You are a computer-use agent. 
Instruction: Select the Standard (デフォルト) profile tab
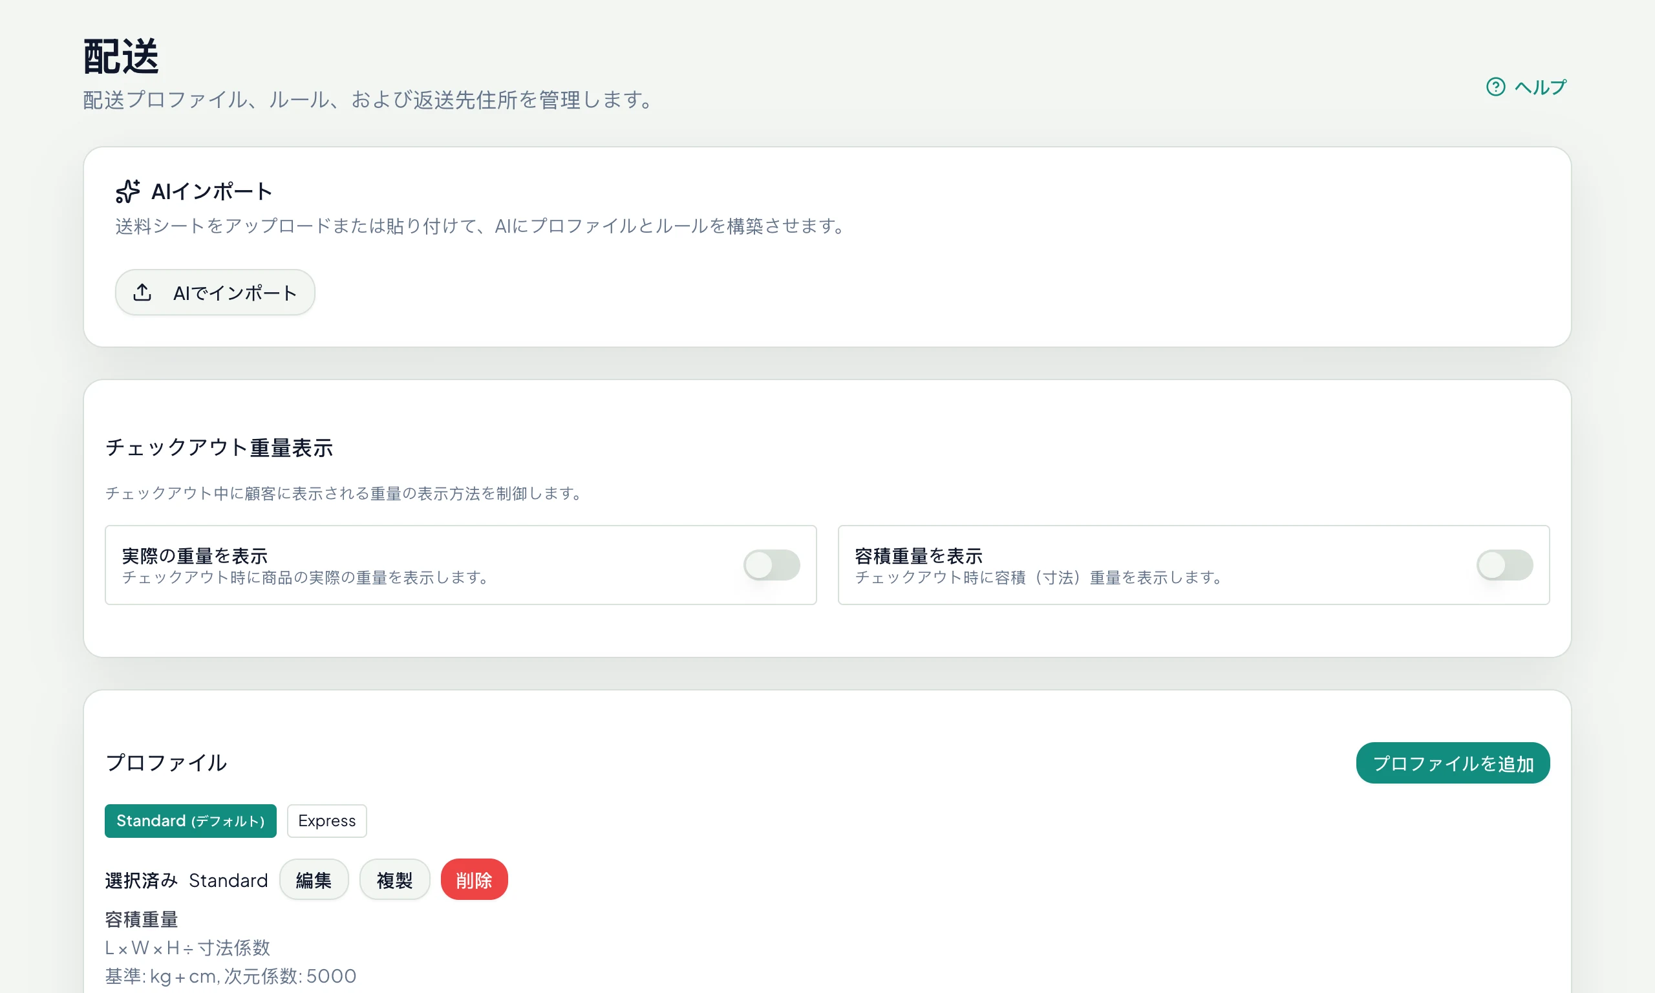191,821
